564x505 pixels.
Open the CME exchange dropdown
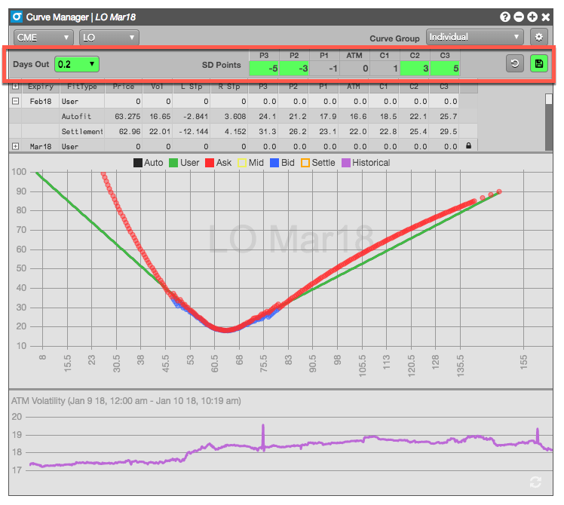[x=44, y=38]
